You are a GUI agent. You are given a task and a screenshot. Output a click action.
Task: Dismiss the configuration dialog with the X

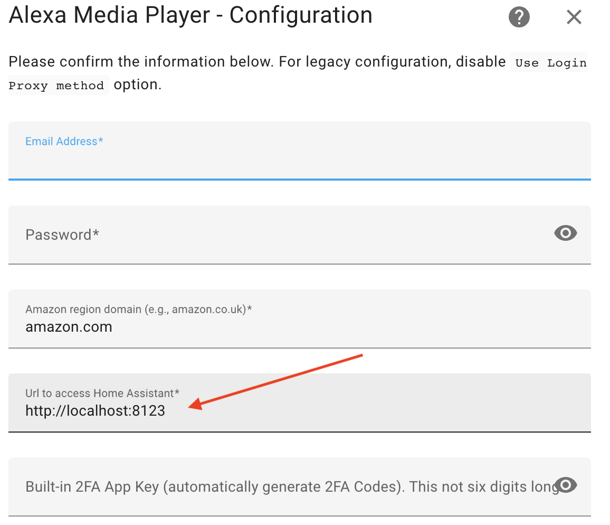574,16
